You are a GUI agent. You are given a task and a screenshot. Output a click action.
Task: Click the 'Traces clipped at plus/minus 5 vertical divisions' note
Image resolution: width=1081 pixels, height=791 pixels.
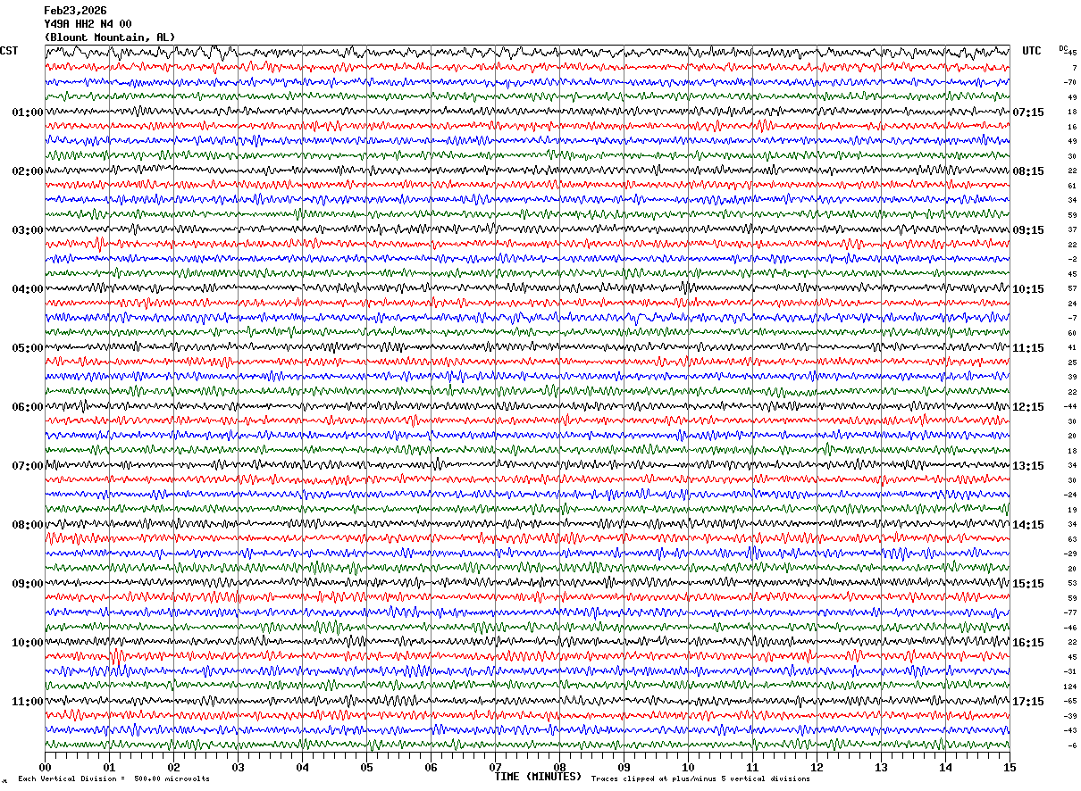pyautogui.click(x=700, y=779)
